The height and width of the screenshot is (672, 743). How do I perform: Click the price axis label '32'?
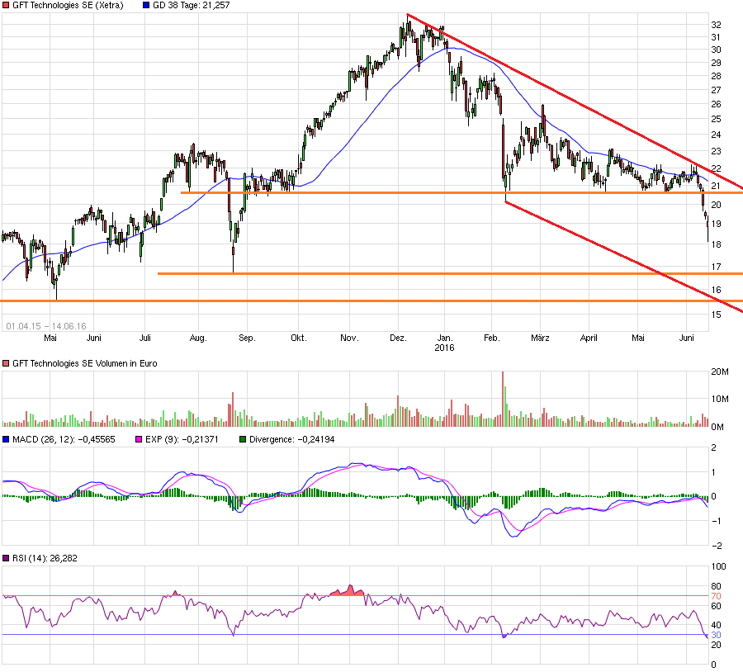716,25
